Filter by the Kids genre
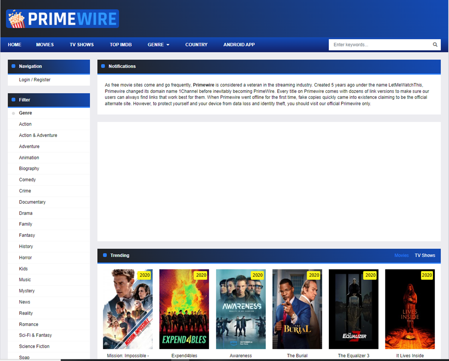This screenshot has width=449, height=361. pyautogui.click(x=23, y=269)
